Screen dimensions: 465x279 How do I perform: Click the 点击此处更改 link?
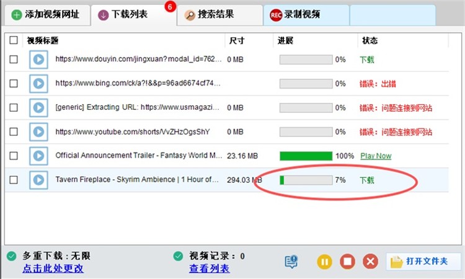tap(53, 268)
